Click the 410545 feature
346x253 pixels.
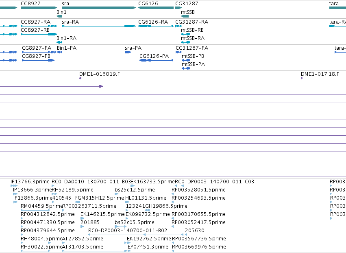tap(53, 202)
